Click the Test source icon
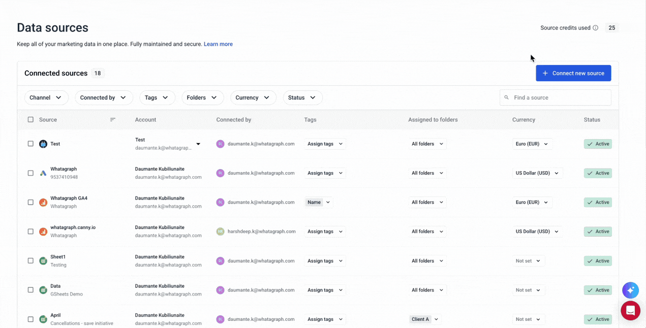This screenshot has width=646, height=328. [43, 144]
